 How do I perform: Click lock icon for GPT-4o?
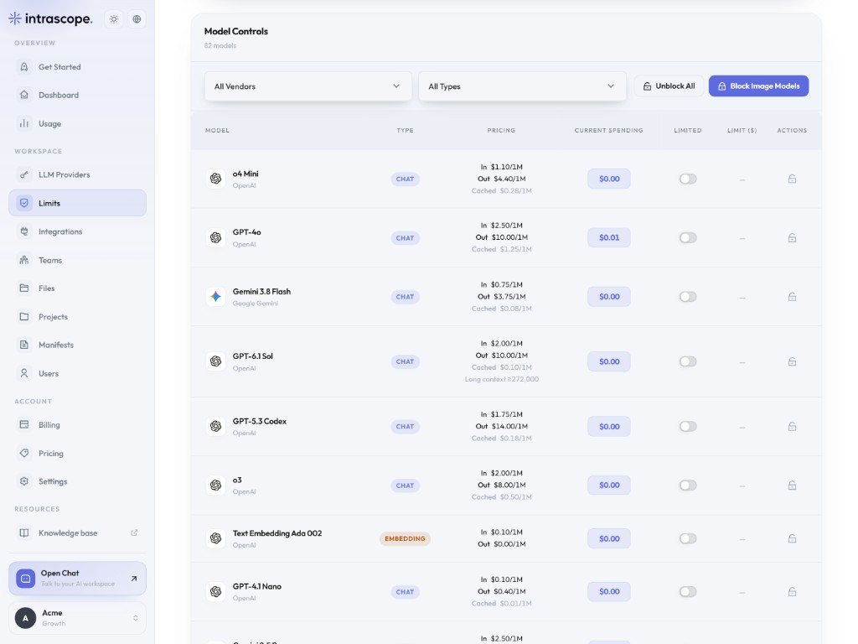coord(792,237)
